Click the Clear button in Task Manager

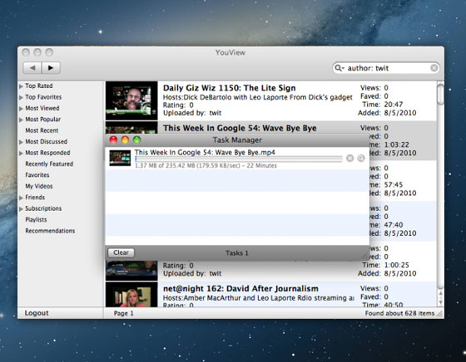pos(121,252)
